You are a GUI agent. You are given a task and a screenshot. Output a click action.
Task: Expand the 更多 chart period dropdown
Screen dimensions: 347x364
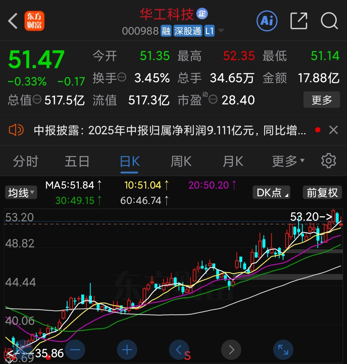288,161
